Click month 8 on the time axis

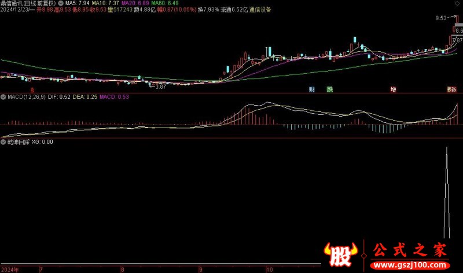pyautogui.click(x=122, y=270)
